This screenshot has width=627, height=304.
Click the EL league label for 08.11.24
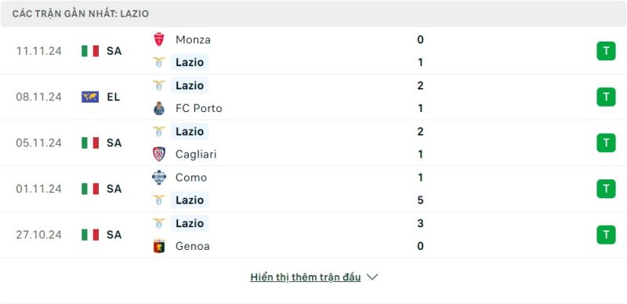(114, 97)
